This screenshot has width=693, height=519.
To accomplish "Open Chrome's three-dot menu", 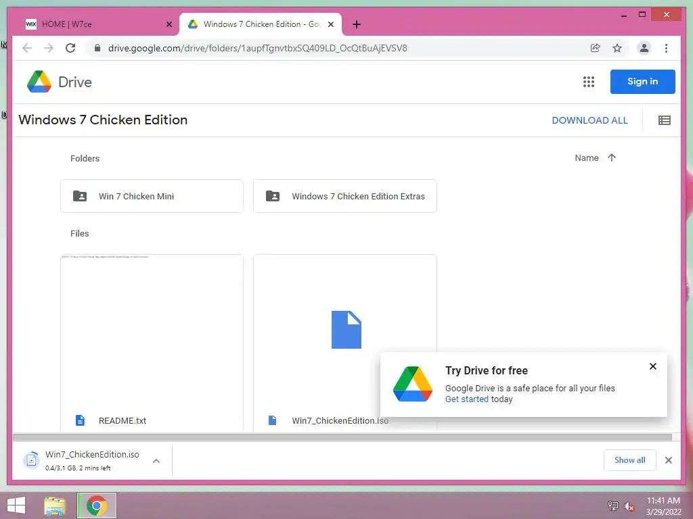I will tap(666, 48).
